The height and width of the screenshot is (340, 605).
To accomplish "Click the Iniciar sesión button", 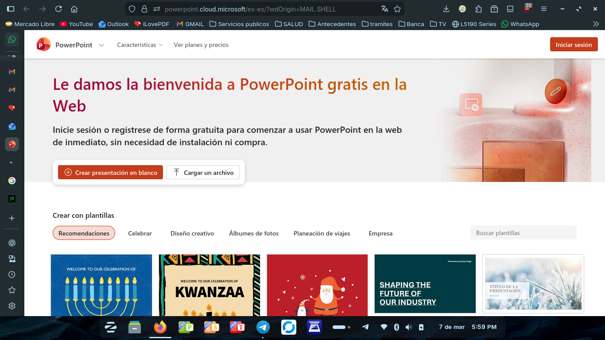I will (x=574, y=45).
